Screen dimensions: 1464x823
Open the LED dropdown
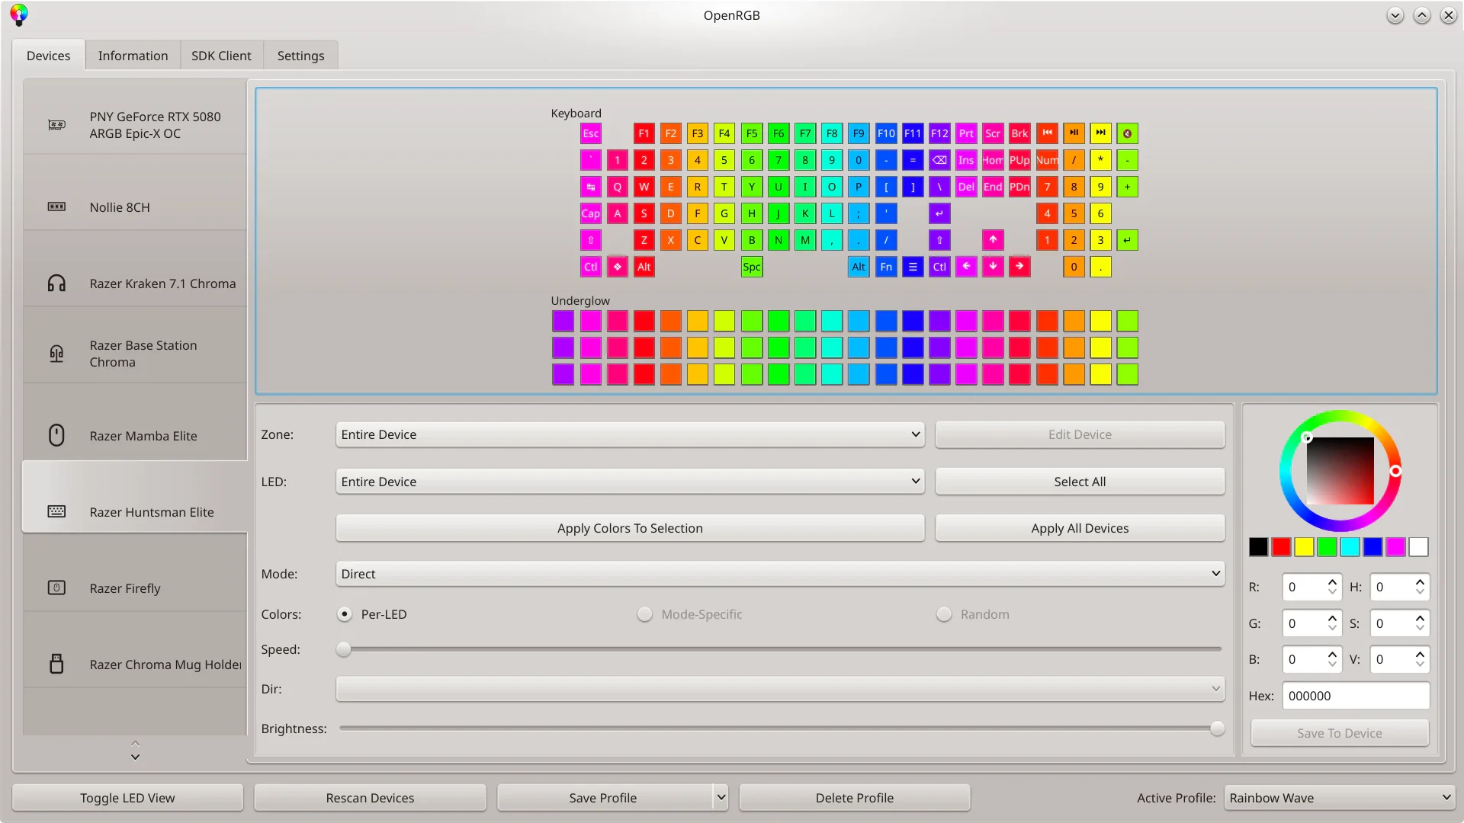(x=630, y=482)
